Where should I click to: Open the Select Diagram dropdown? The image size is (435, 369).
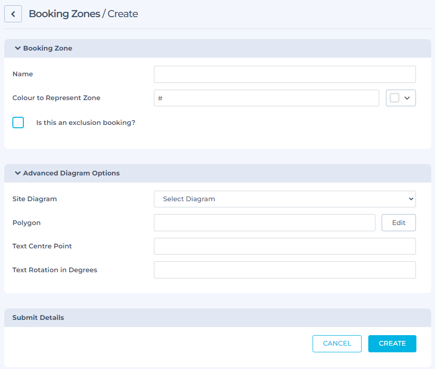[284, 199]
